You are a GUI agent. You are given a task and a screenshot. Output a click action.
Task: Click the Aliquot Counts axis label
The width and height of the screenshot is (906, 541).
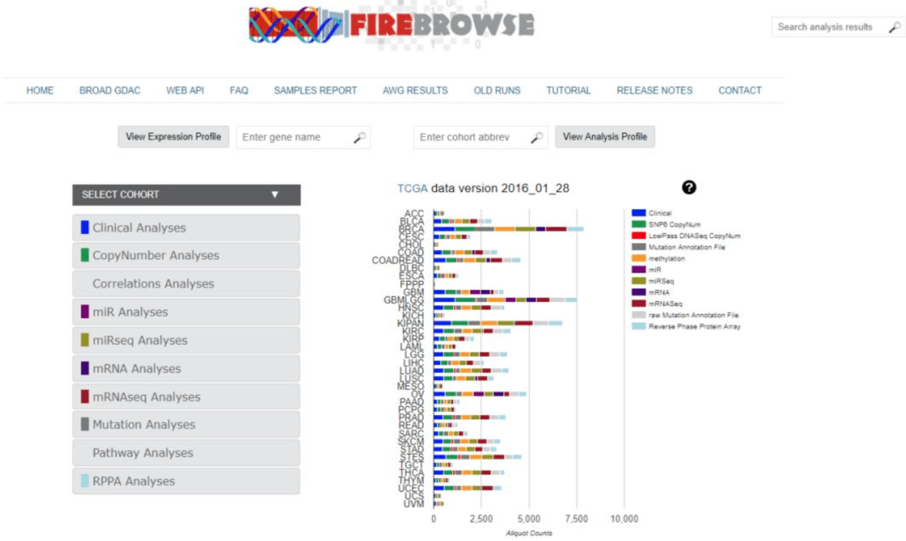pos(528,533)
